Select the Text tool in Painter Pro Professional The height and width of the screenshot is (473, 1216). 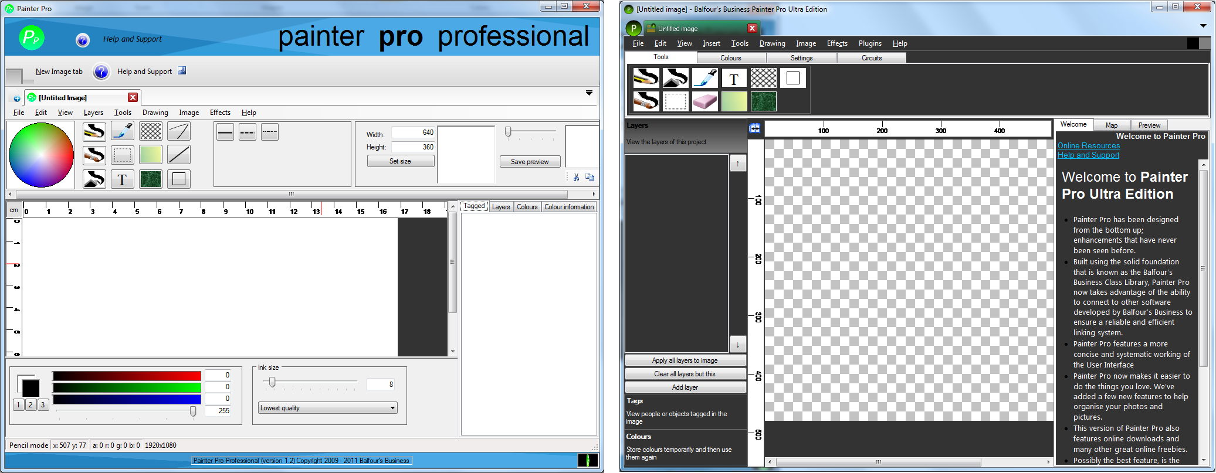(x=122, y=179)
